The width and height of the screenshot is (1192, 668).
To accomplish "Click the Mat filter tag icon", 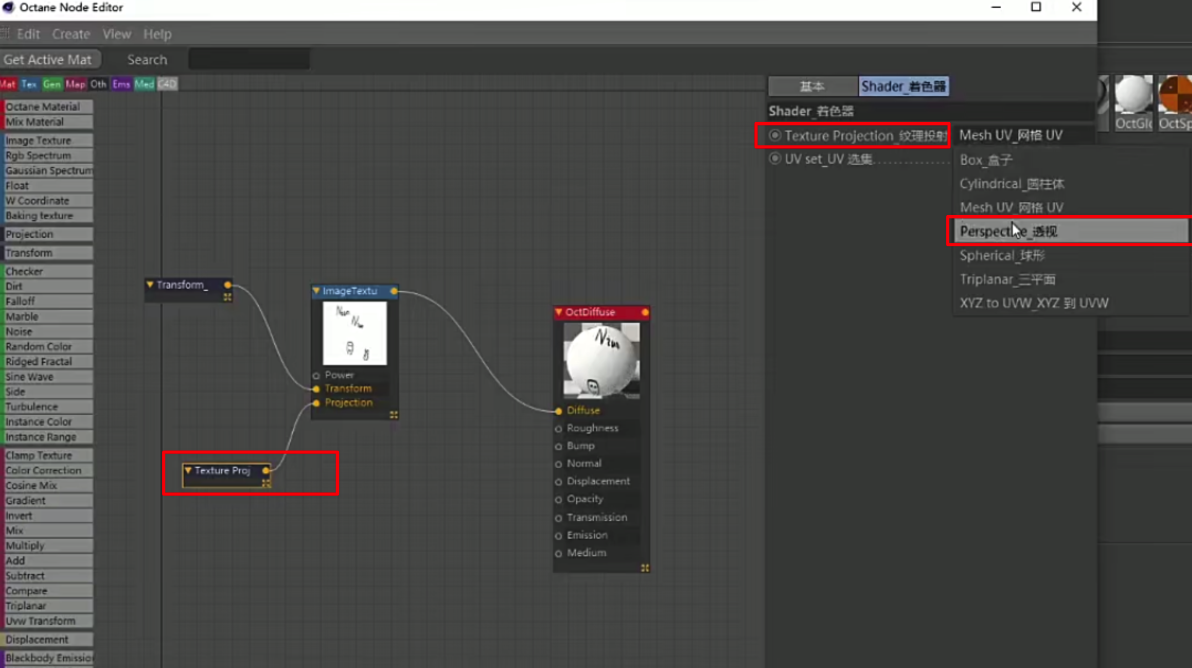I will click(8, 84).
